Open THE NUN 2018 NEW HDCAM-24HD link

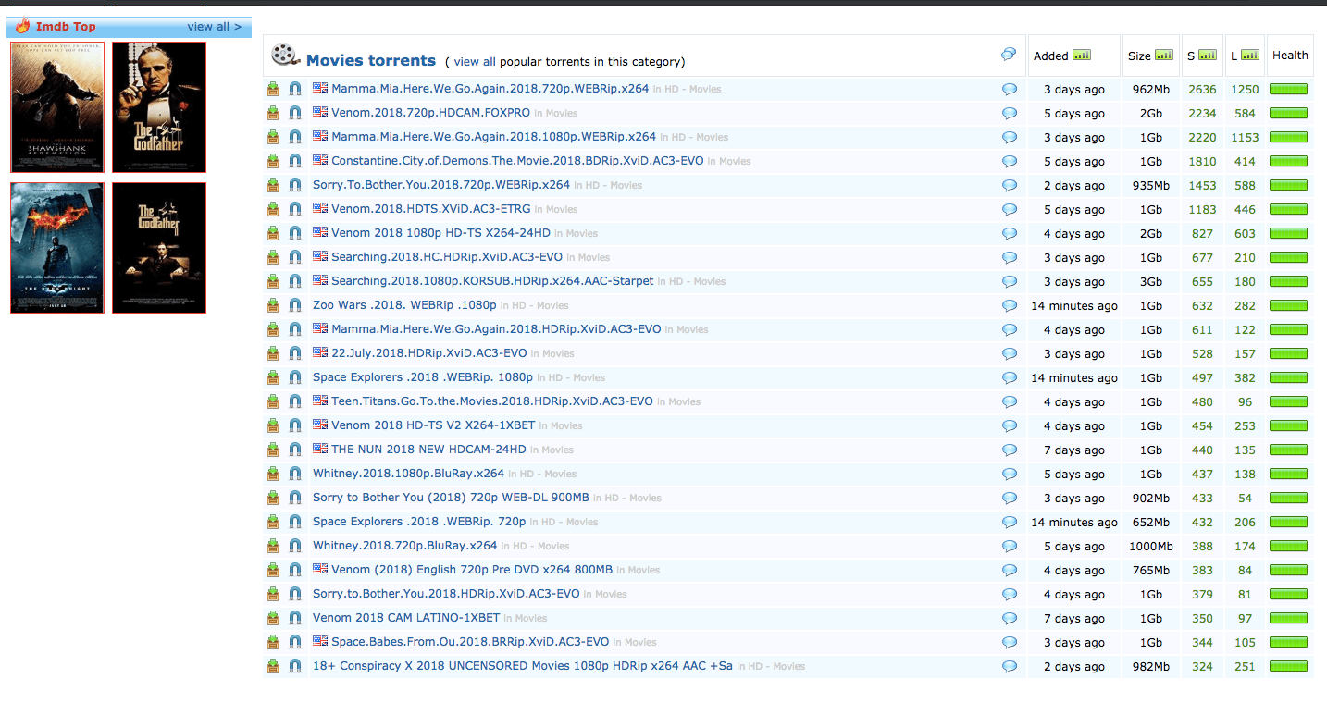(428, 450)
